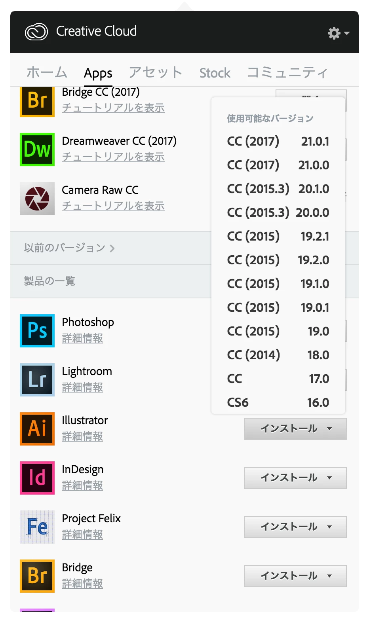Choose version CC (2017) 21.0.0

278,165
